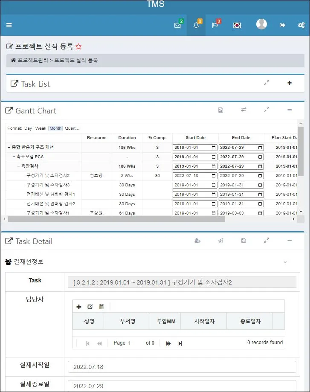Screen dimensions: 310x392
Task: Open the mail messages icon
Action: 177,25
